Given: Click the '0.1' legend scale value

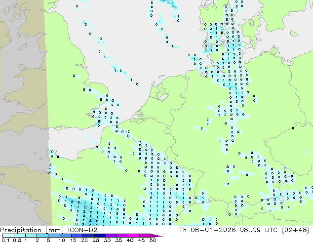Looking at the screenshot, I should tap(6, 240).
